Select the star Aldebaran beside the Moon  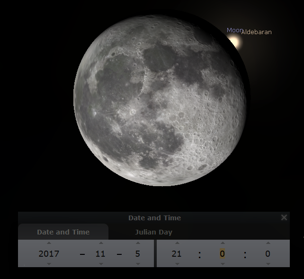point(235,42)
